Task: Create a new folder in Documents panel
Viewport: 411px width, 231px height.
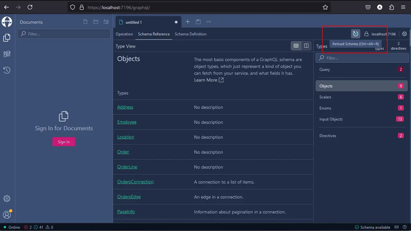Action: pos(96,22)
